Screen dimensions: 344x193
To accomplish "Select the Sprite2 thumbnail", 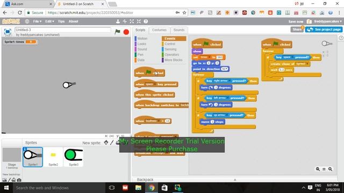I will pyautogui.click(x=53, y=157).
